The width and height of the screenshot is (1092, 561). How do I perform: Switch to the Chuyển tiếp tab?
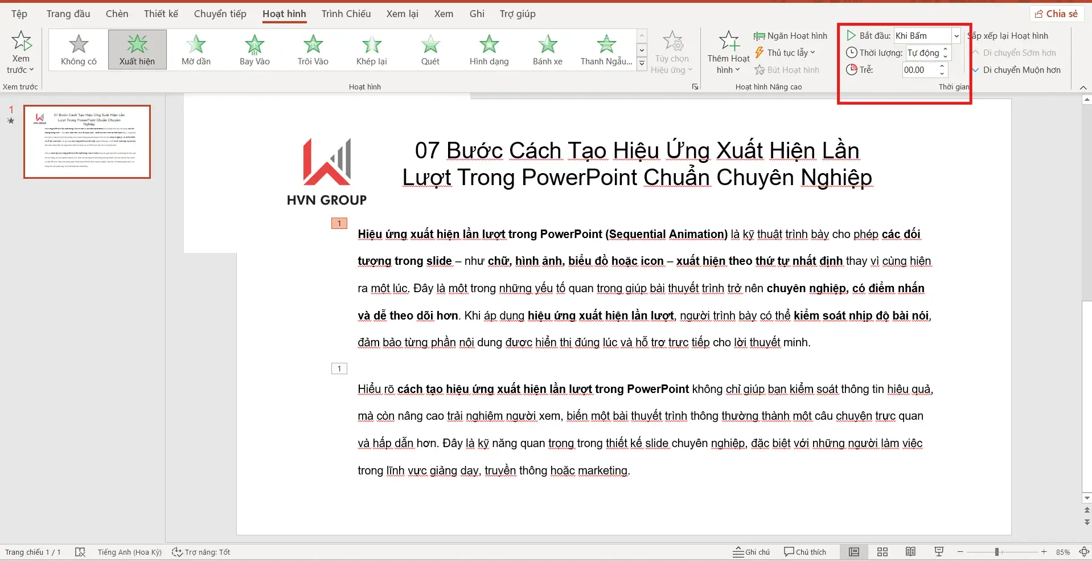220,14
